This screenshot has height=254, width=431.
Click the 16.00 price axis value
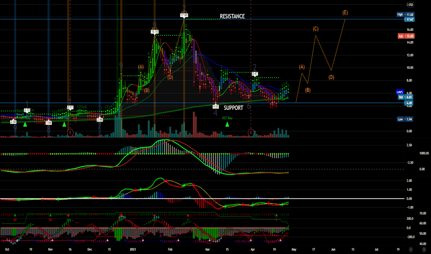pyautogui.click(x=410, y=30)
